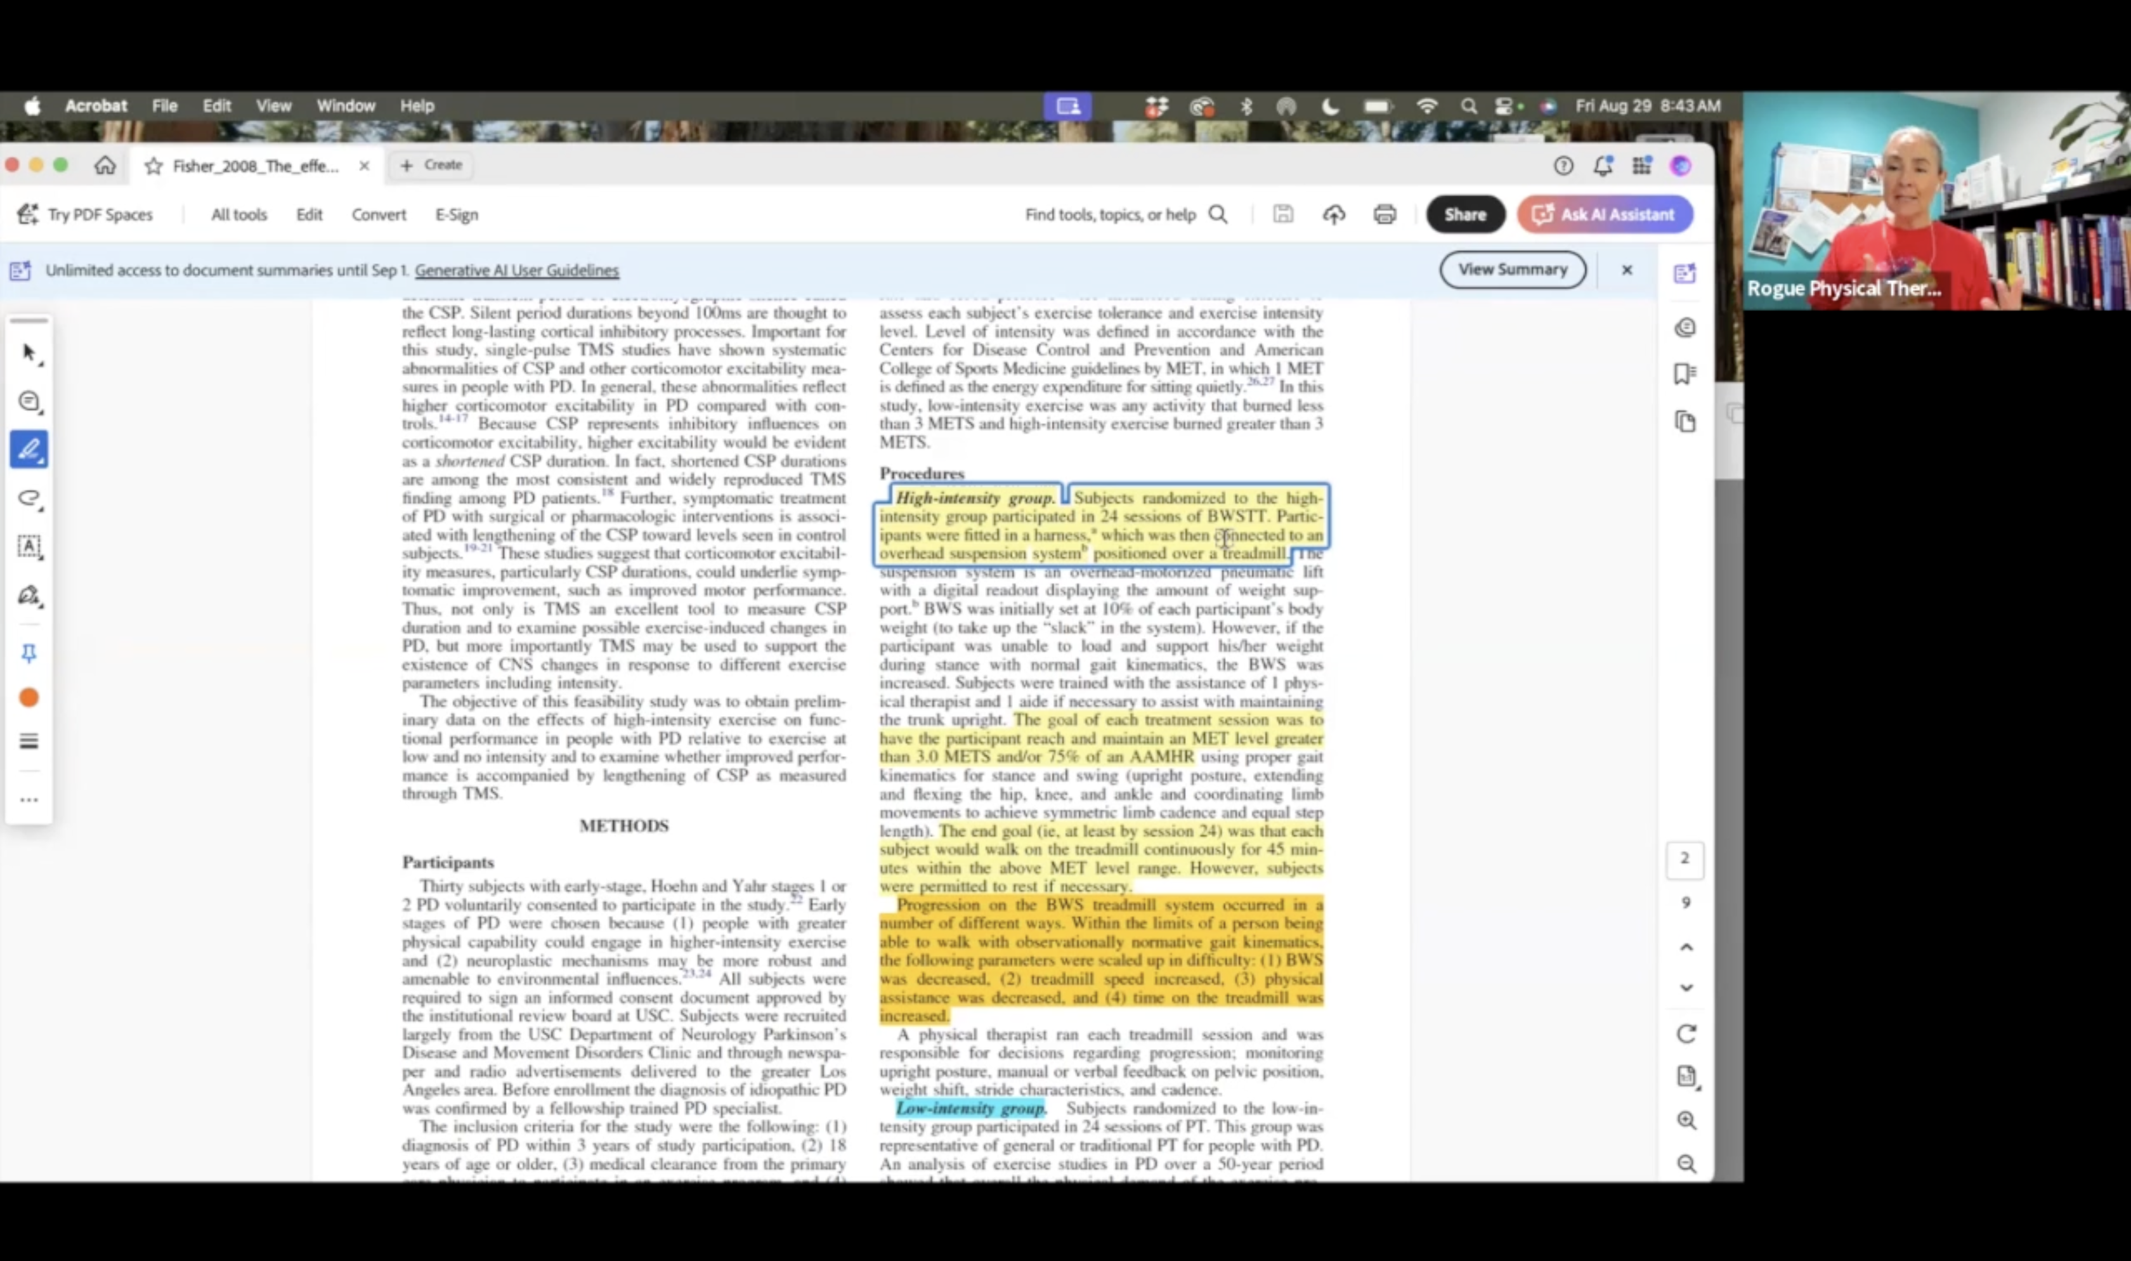Click the zoom in magnifier icon
The width and height of the screenshot is (2131, 1261).
click(x=1687, y=1121)
